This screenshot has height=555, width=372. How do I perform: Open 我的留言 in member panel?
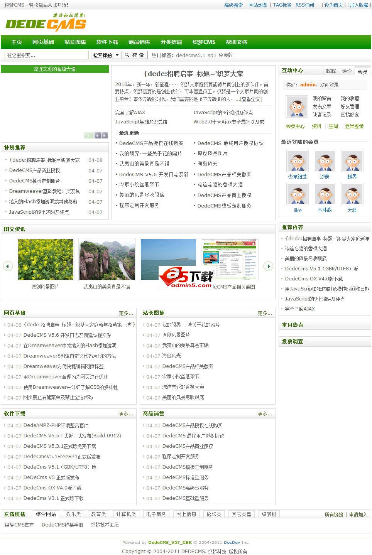pyautogui.click(x=322, y=98)
